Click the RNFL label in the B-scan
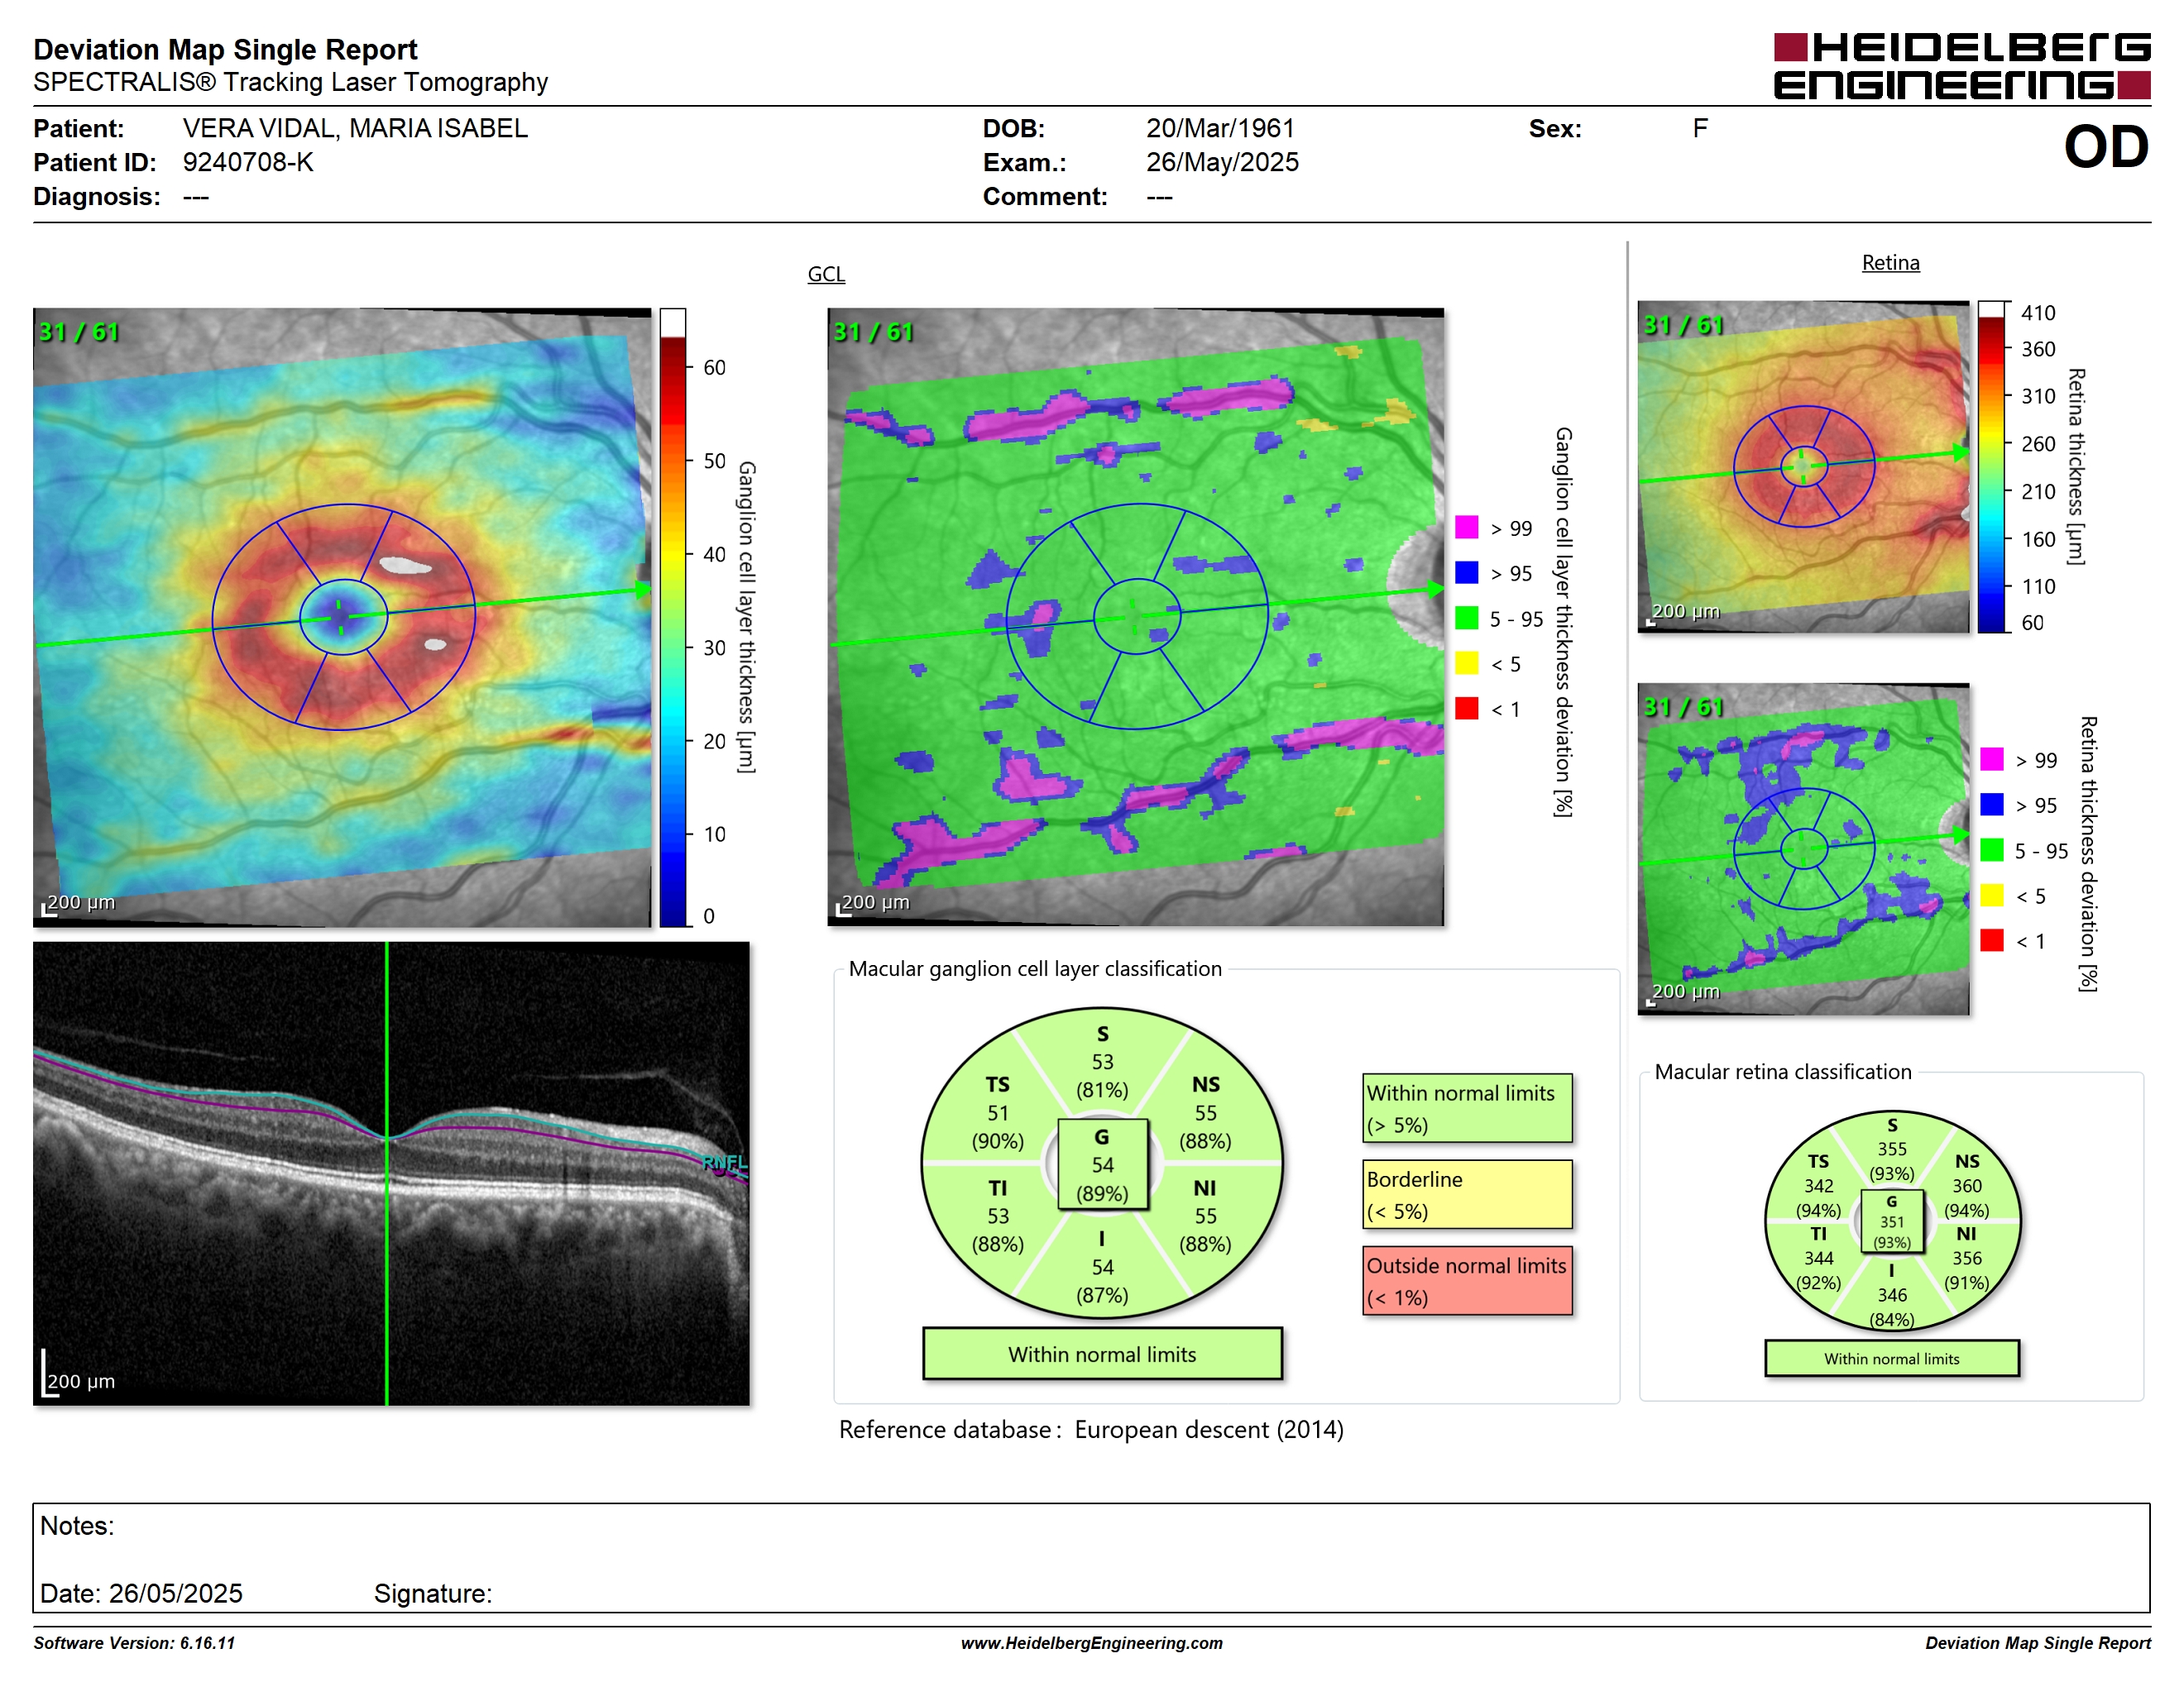This screenshot has width=2184, height=1687. (x=724, y=1163)
